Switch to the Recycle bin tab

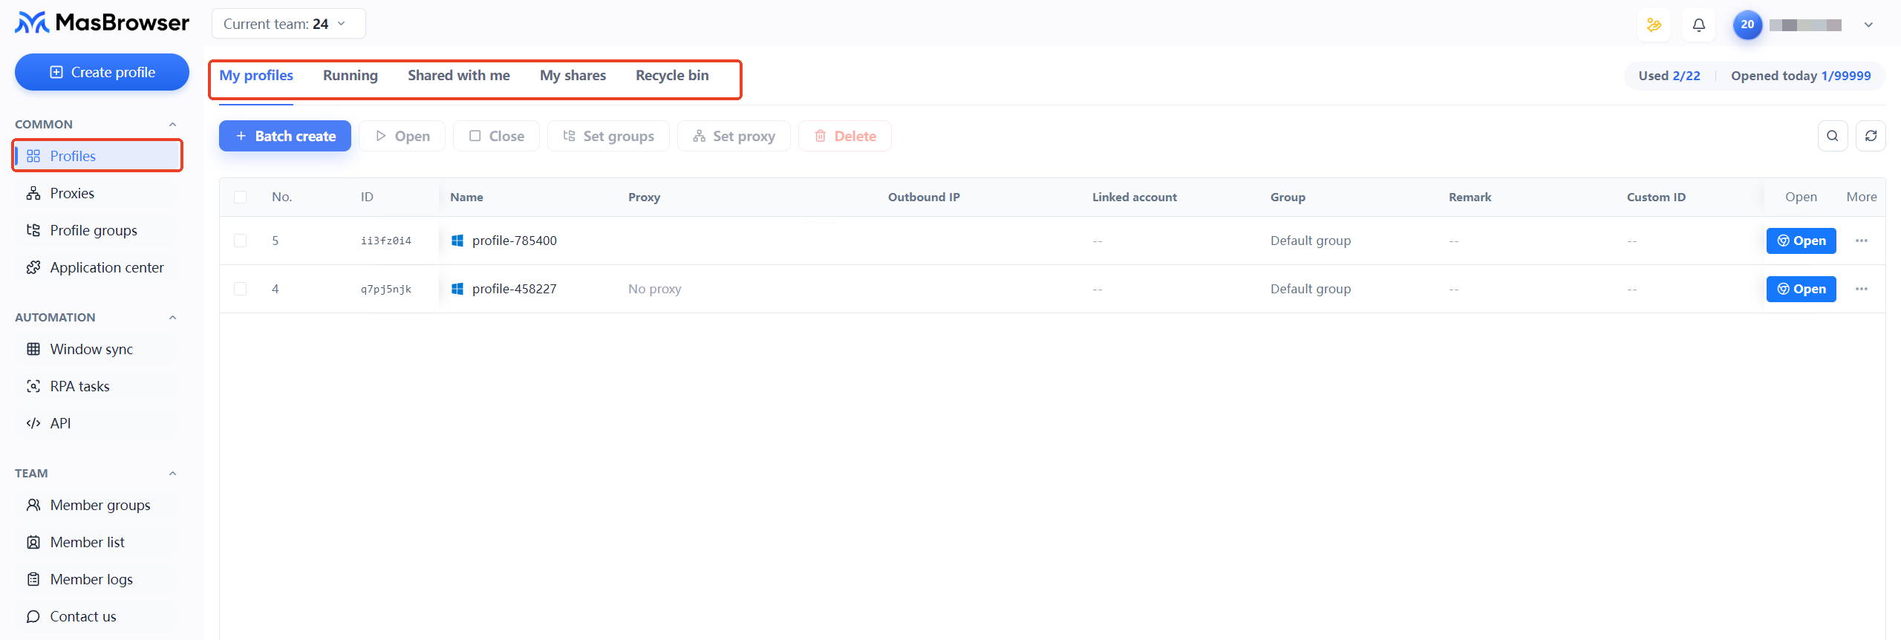coord(672,76)
